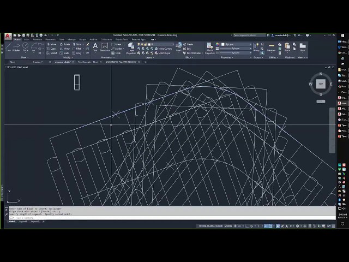This screenshot has height=262, width=349.
Task: Expand the Annotation panel
Action: tap(108, 57)
